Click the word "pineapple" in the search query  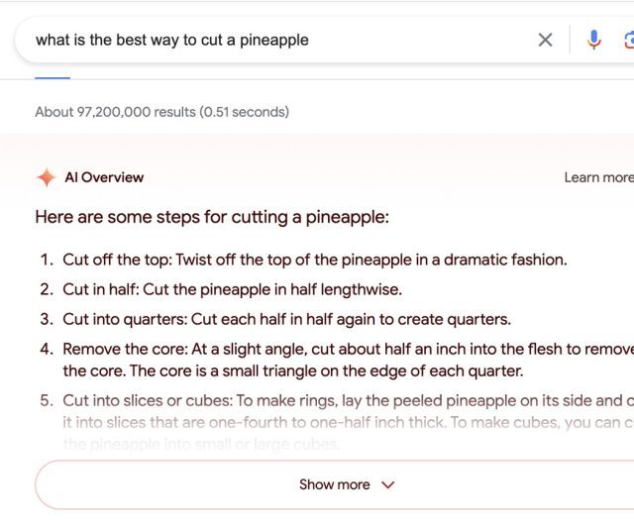[274, 41]
